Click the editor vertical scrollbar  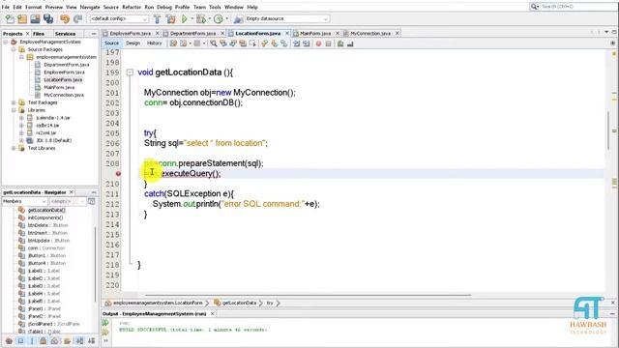608,130
